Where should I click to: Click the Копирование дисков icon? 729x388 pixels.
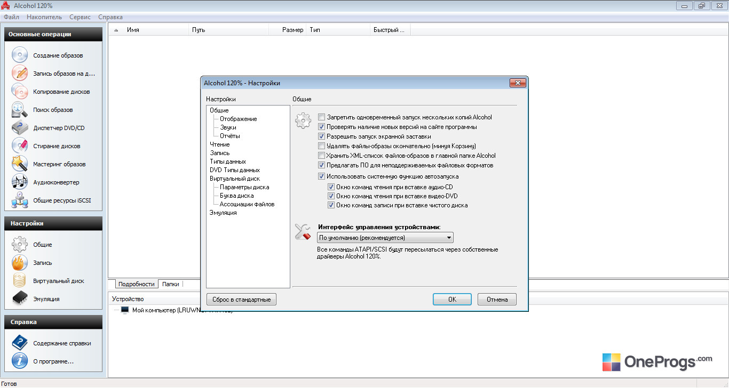click(x=20, y=92)
